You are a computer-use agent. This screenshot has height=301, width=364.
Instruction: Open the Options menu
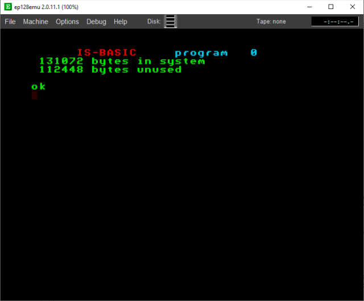coord(67,22)
